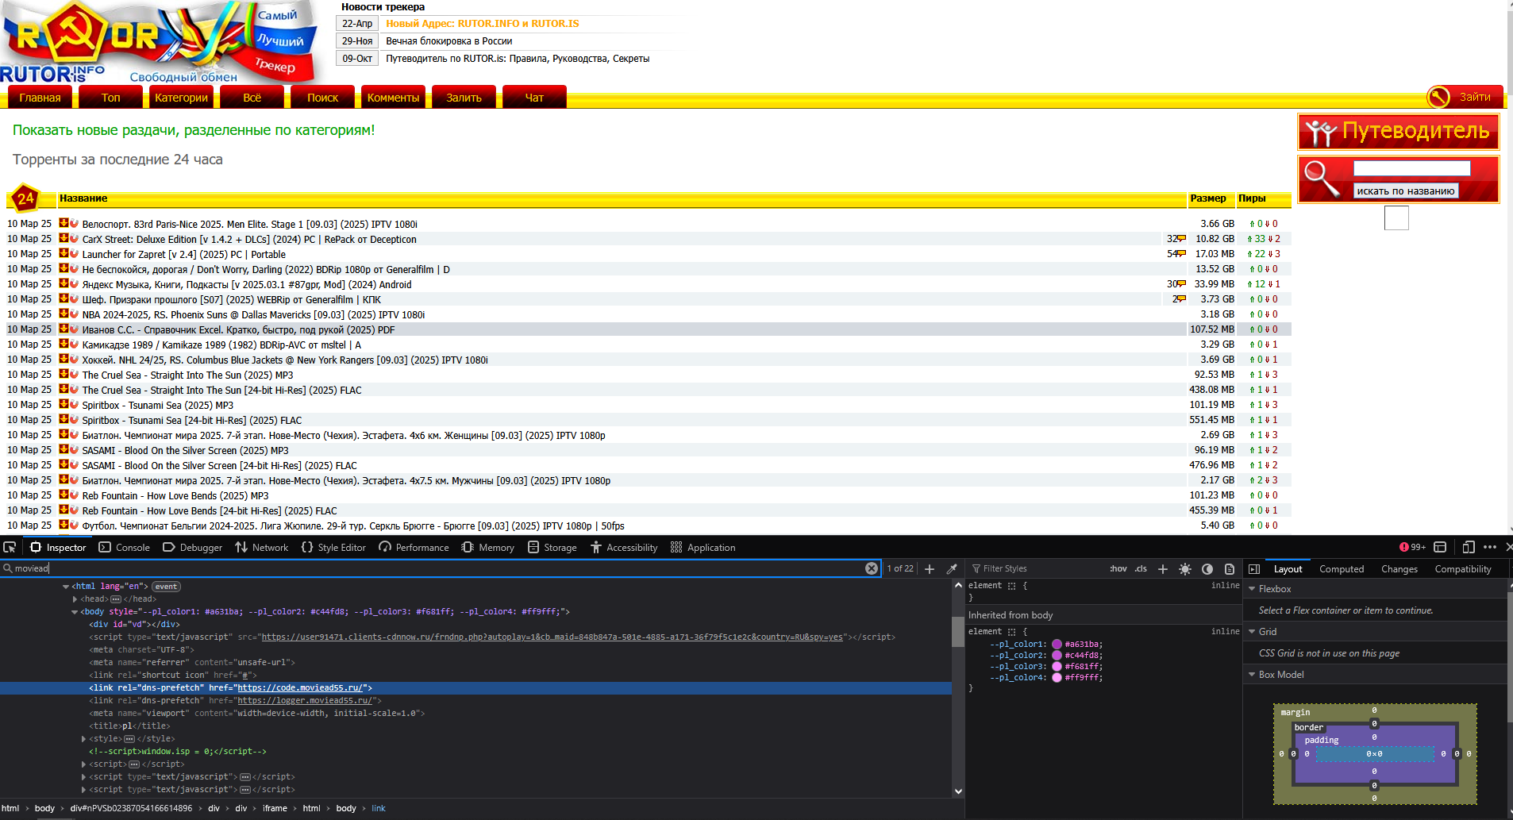Collapse the body style node twisty

click(75, 612)
